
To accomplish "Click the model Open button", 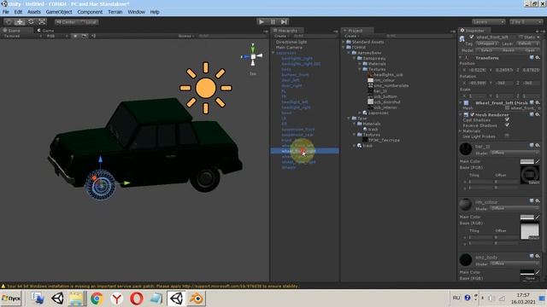I will (x=530, y=50).
